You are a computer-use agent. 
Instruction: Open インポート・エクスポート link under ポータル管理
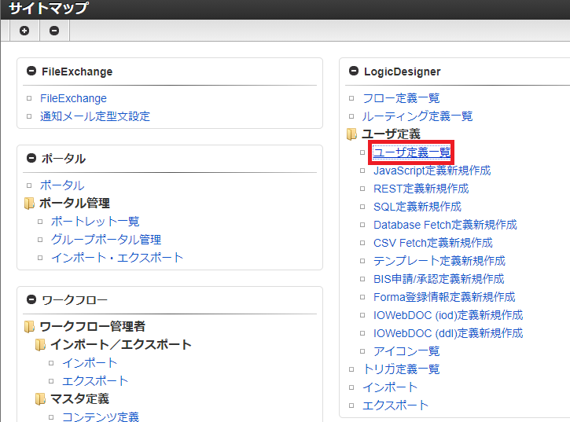(x=117, y=258)
